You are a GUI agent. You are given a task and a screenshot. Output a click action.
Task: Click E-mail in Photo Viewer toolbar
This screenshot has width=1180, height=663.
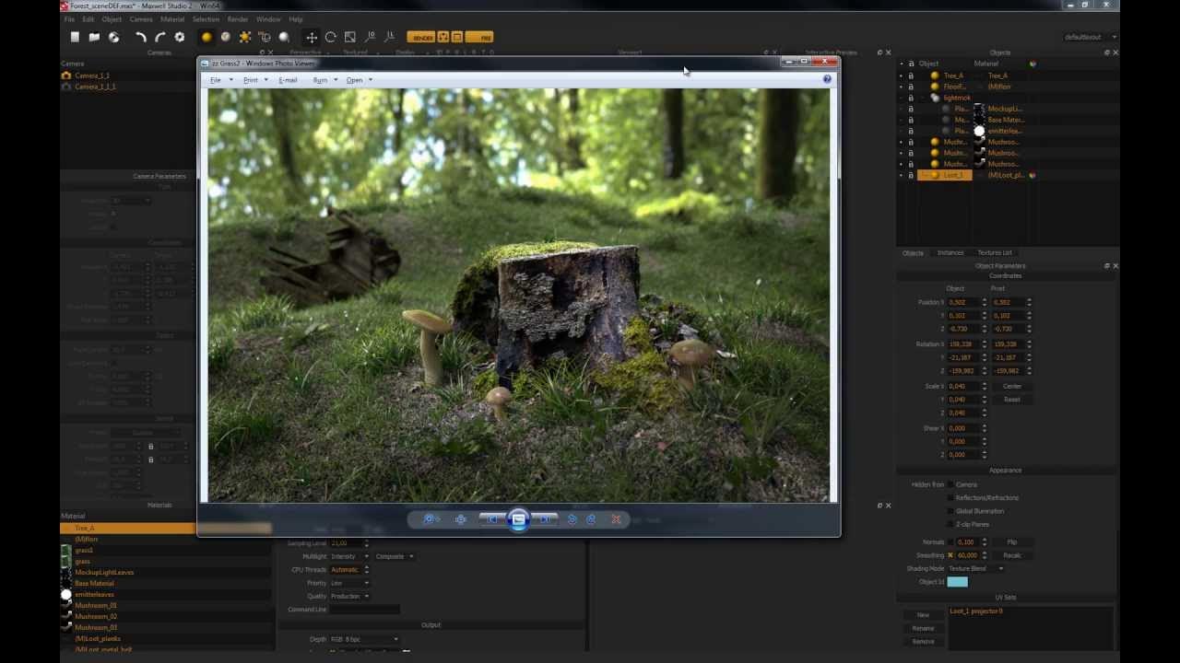[x=288, y=80]
